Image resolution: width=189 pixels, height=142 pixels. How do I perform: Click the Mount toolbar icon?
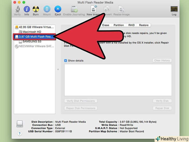coord(47,9)
